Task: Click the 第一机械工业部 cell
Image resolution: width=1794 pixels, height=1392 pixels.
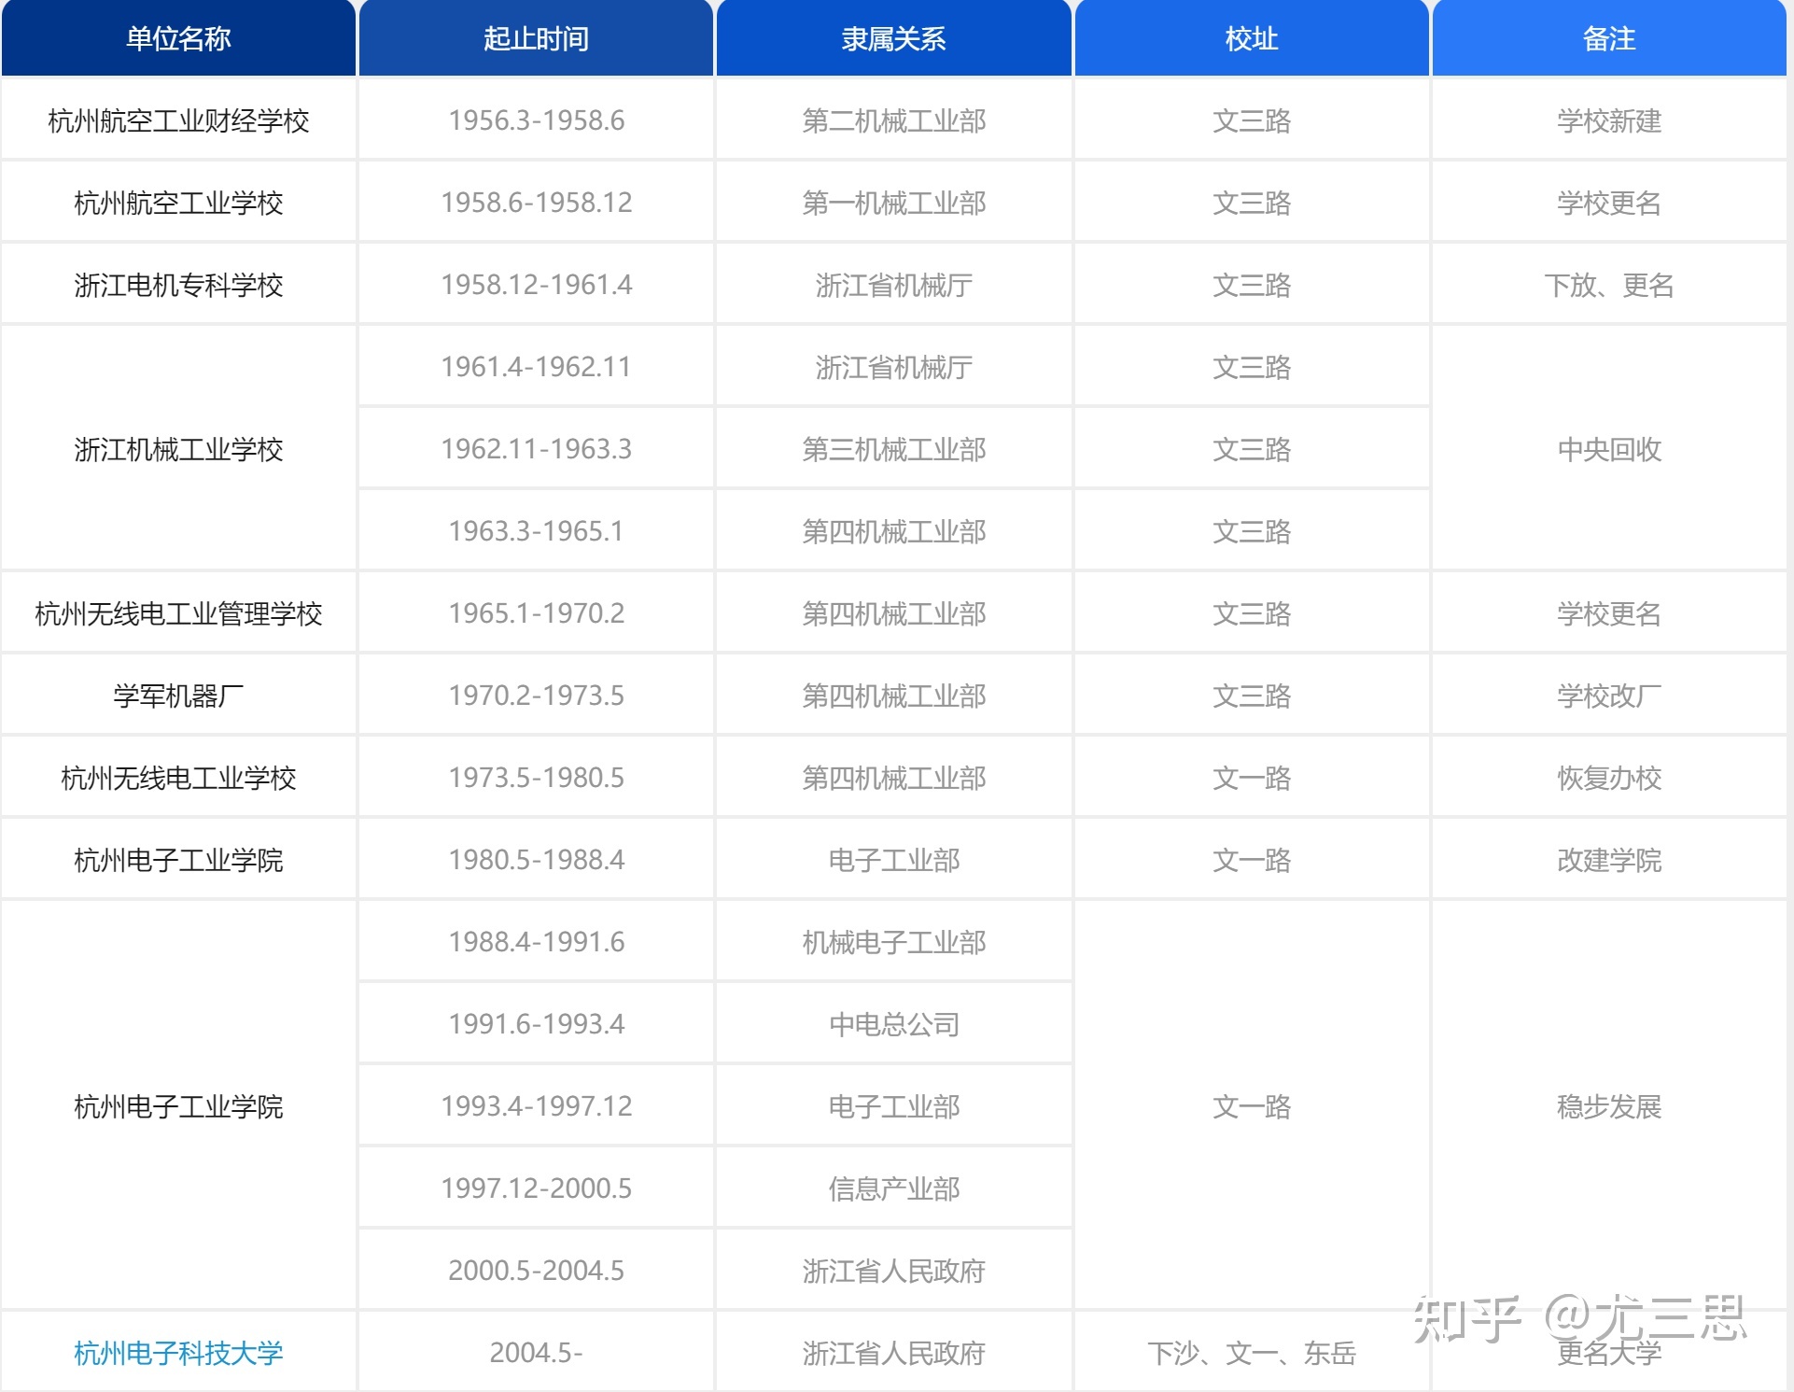Action: [x=894, y=202]
